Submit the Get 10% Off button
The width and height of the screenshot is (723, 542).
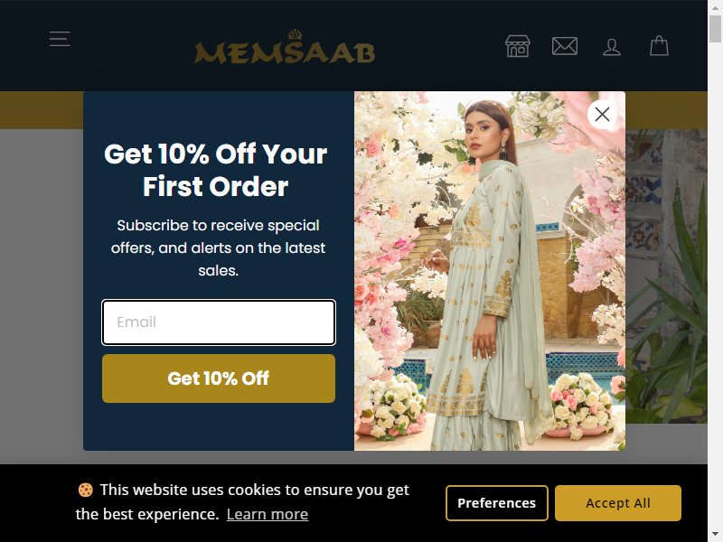[x=219, y=378]
